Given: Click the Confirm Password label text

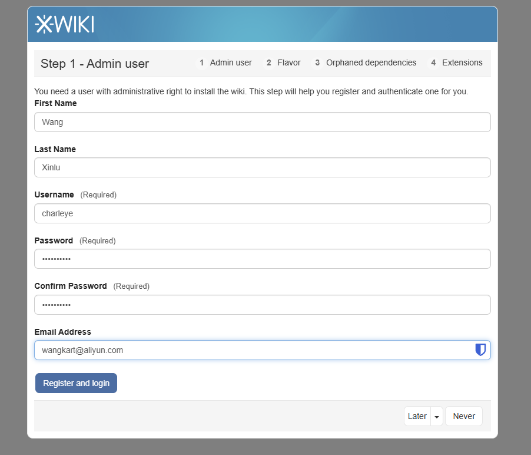Looking at the screenshot, I should pos(71,286).
